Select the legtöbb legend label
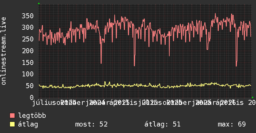The width and height of the screenshot is (256, 133). pos(32,116)
